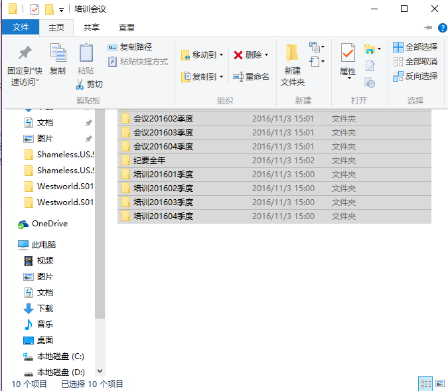Click the blue Help question mark icon
Image resolution: width=448 pixels, height=391 pixels.
click(442, 28)
